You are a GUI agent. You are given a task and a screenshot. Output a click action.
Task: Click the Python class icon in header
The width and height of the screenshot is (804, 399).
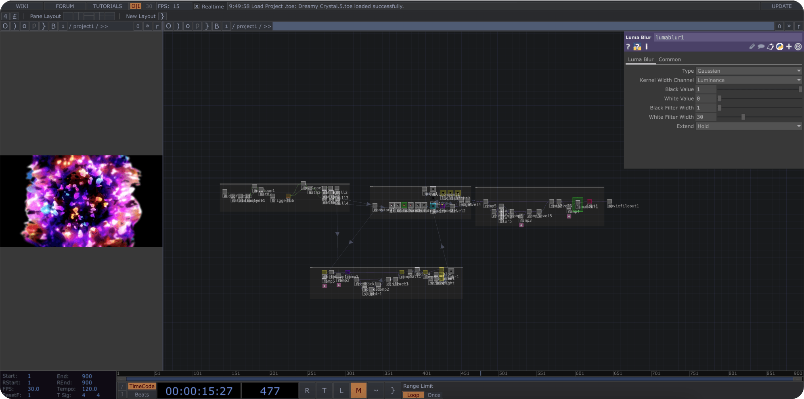(x=779, y=47)
